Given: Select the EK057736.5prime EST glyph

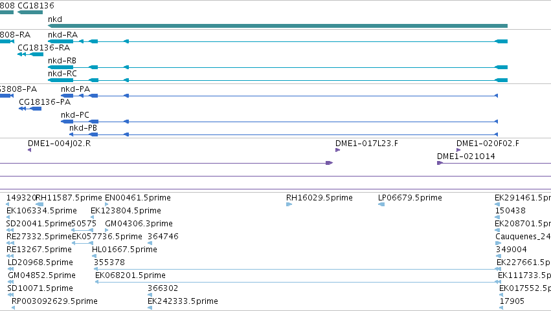Looking at the screenshot, I should [83, 243].
